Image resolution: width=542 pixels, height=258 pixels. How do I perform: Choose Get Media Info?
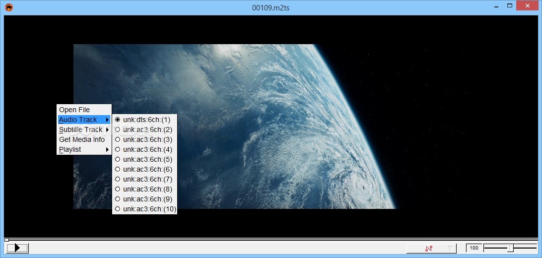84,139
